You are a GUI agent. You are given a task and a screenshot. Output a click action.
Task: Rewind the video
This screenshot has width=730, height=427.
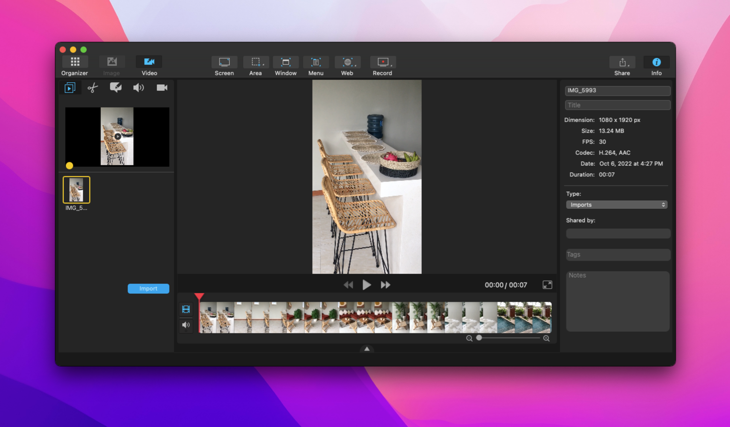348,285
